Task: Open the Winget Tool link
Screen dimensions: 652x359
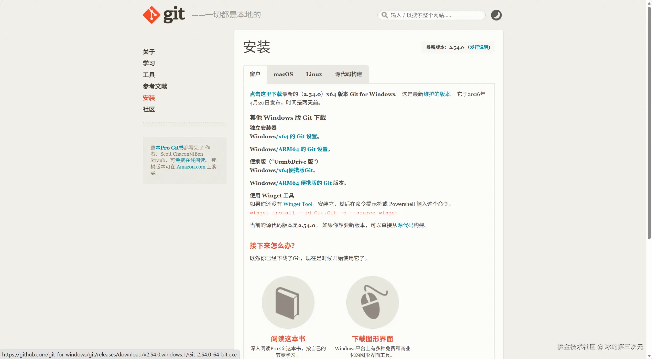Action: click(x=298, y=204)
